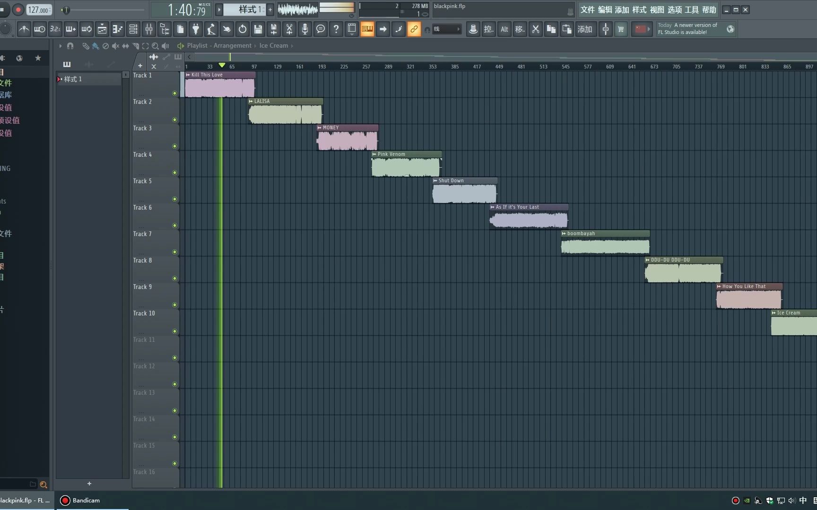Open the snap dropdown showing 线
Image resolution: width=817 pixels, height=510 pixels.
point(446,29)
